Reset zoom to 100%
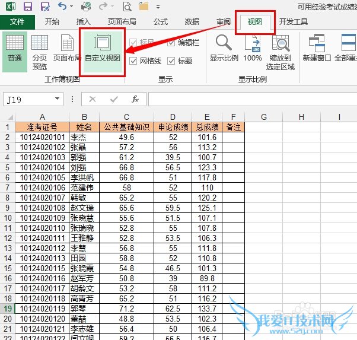Image resolution: width=357 pixels, height=340 pixels. point(253,50)
